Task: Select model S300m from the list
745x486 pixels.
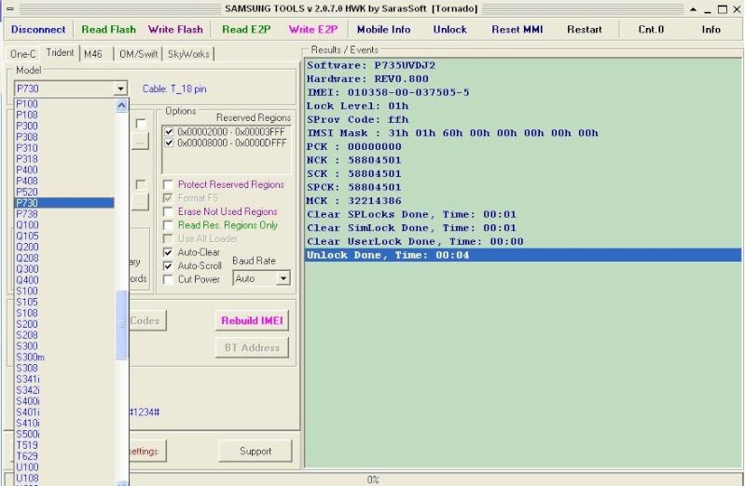Action: 64,357
